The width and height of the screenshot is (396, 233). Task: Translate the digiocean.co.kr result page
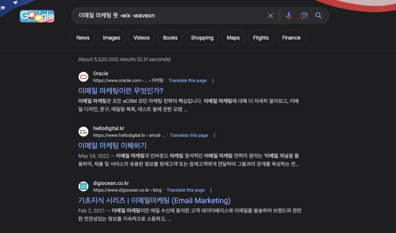(186, 190)
